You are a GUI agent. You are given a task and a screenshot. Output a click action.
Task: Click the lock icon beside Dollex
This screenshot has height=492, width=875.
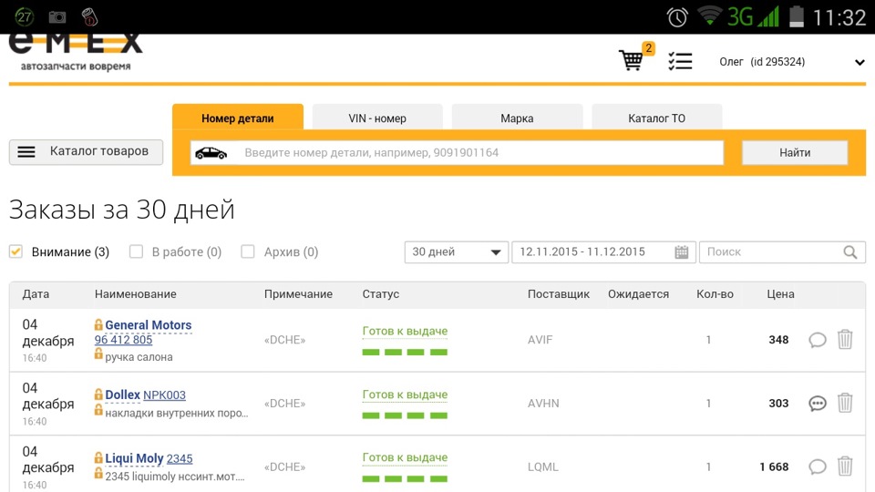click(98, 395)
